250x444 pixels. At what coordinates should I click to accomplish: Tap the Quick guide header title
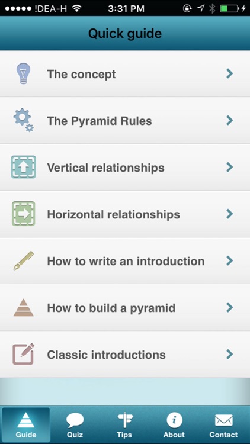[125, 33]
